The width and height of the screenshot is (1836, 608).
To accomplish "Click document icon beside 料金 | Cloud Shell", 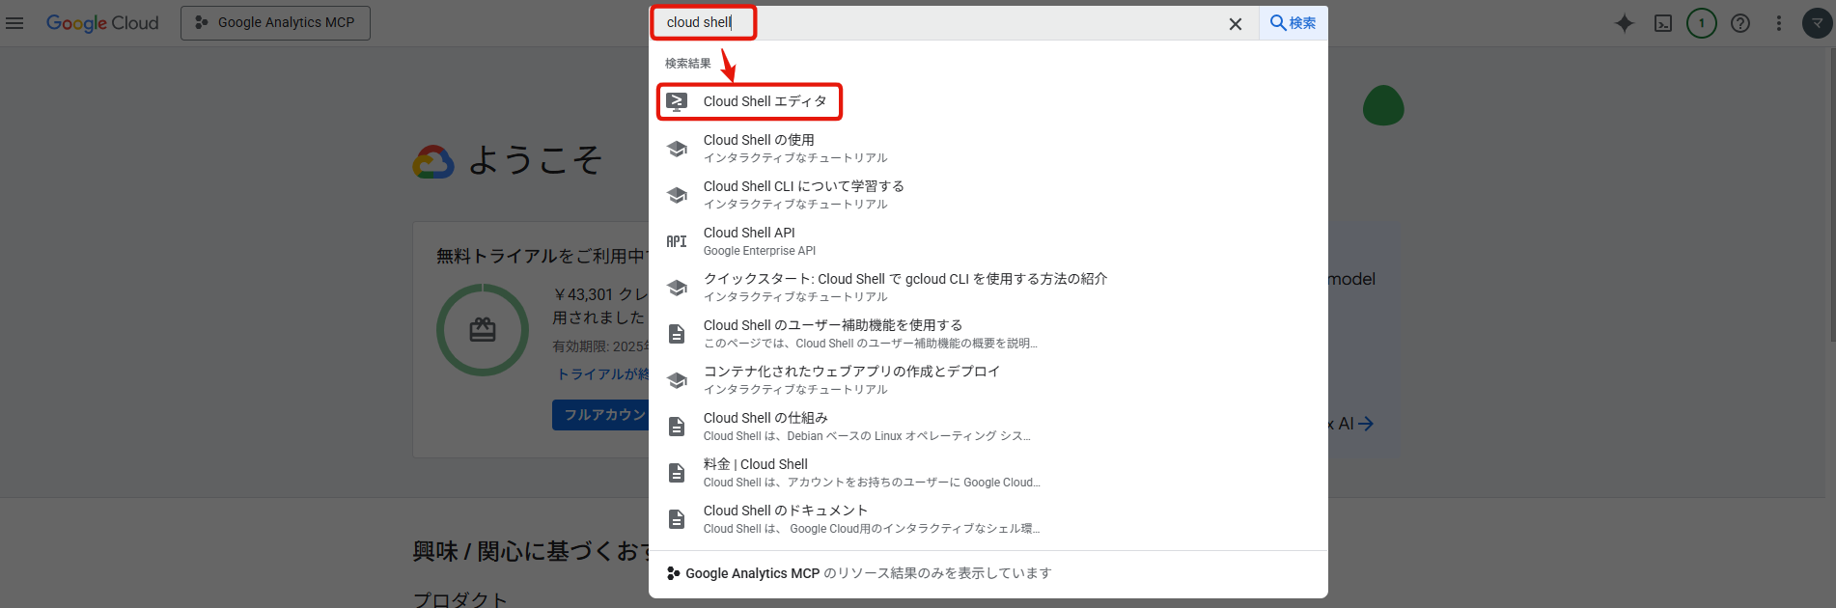I will (678, 473).
